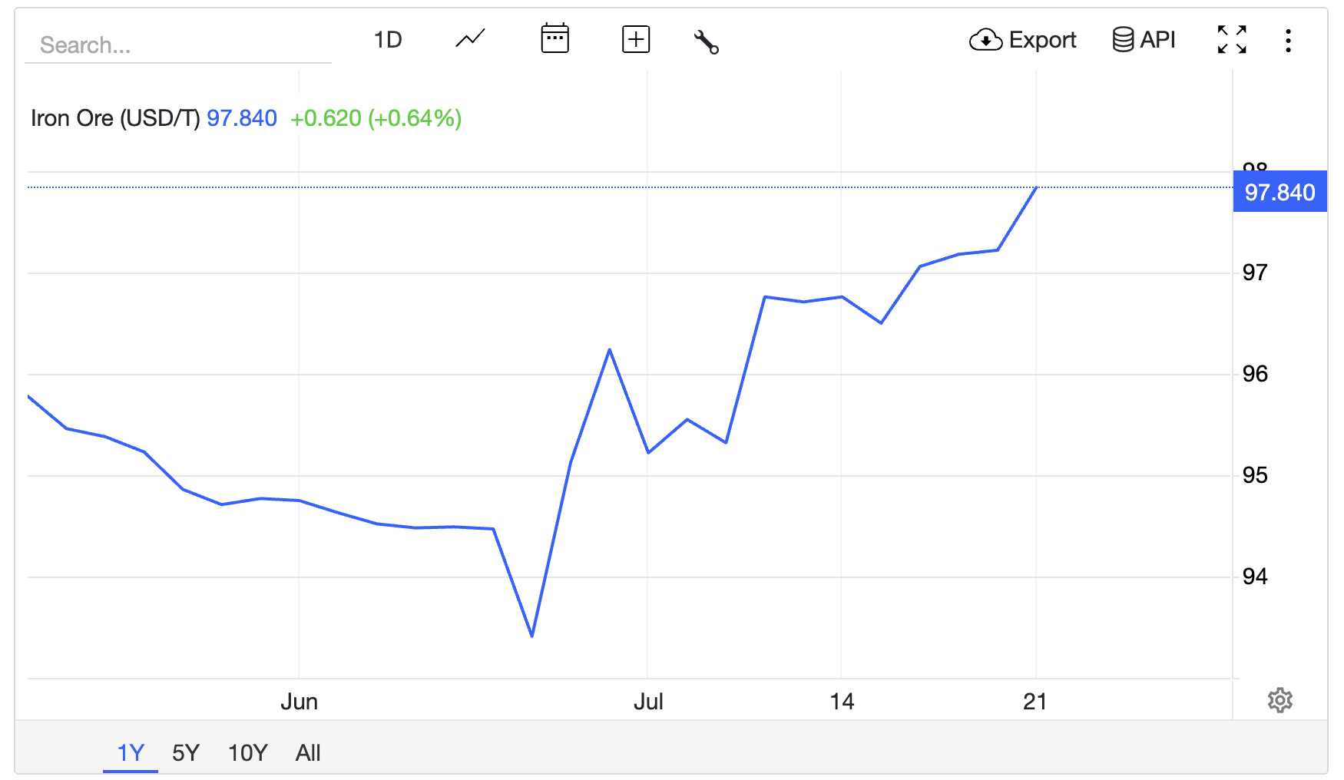1344x780 pixels.
Task: Switch to the 10Y time range
Action: pos(247,752)
